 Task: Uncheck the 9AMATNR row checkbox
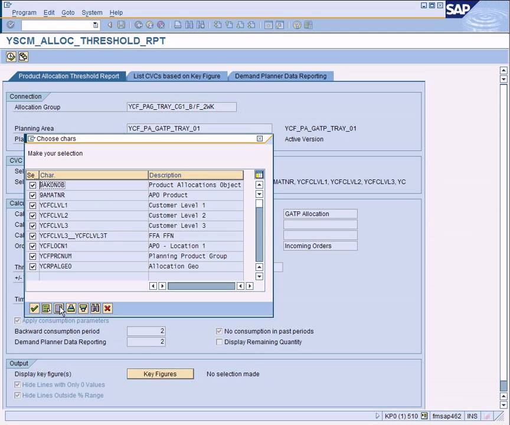(32, 195)
